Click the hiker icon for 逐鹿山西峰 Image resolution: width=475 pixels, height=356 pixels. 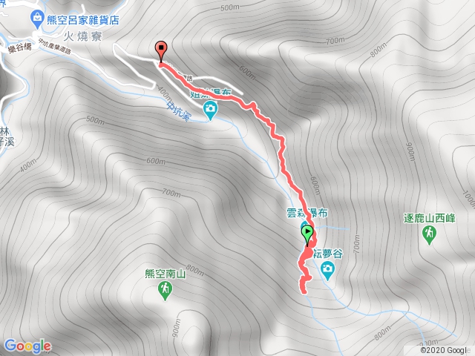pos(429,236)
